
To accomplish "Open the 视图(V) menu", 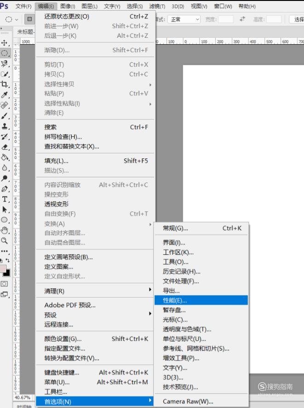I will tap(199, 6).
